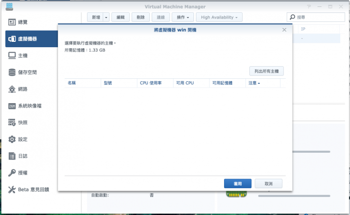The image size is (350, 215).
Task: Expand the 新增 dropdown arrow
Action: click(106, 17)
